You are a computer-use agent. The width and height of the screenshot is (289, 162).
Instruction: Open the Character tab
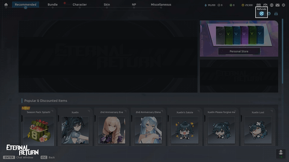click(x=79, y=4)
